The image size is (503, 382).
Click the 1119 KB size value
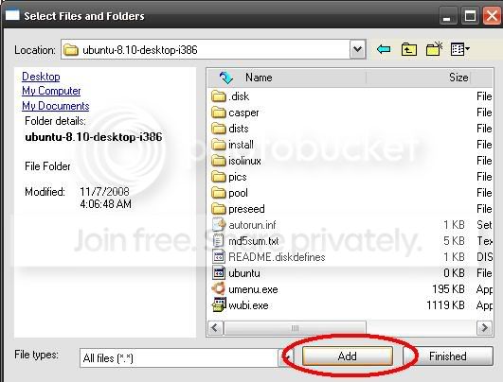(445, 305)
